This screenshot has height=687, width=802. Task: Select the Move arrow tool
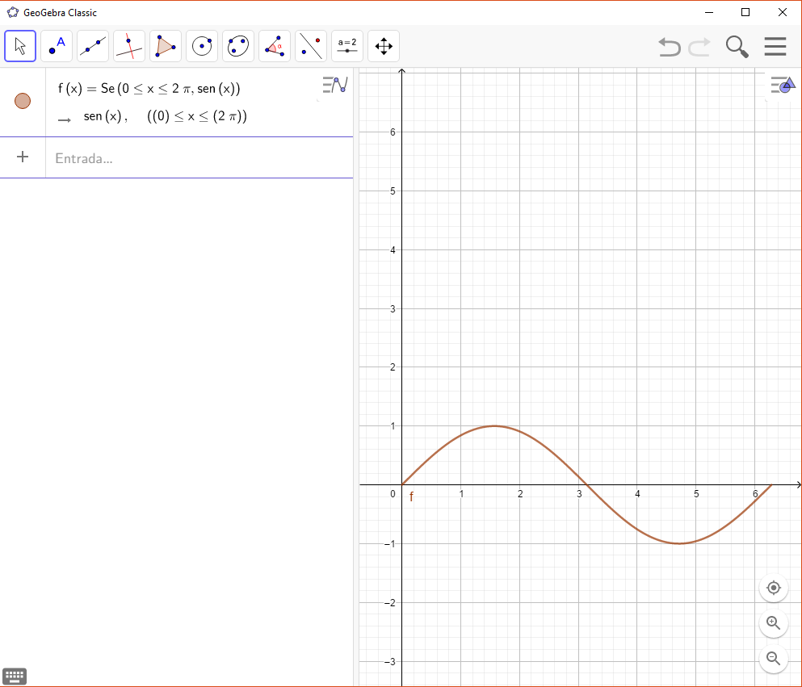20,46
